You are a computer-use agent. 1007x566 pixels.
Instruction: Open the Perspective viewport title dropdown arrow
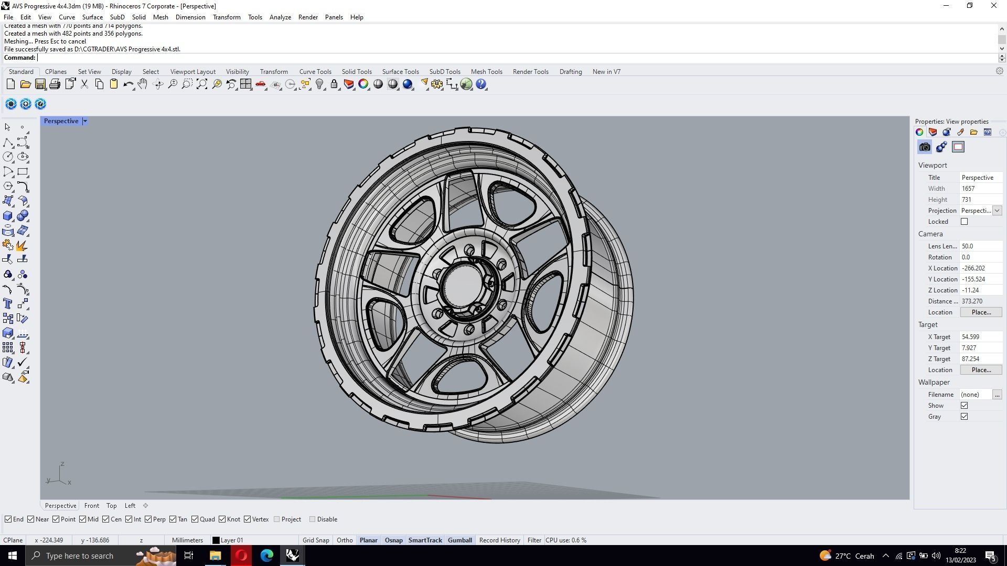pyautogui.click(x=85, y=121)
